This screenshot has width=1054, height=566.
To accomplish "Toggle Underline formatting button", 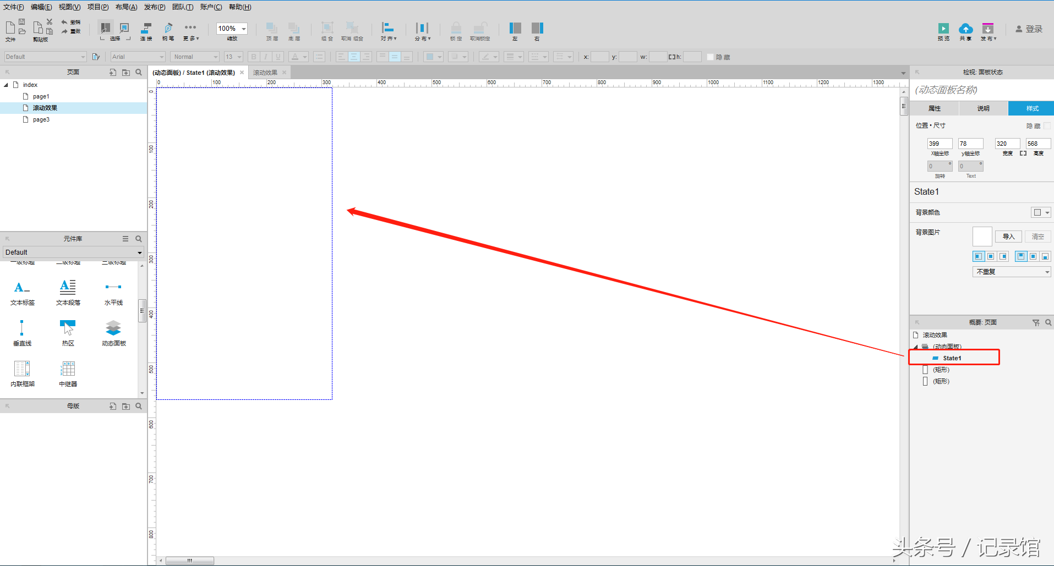I will pyautogui.click(x=278, y=57).
